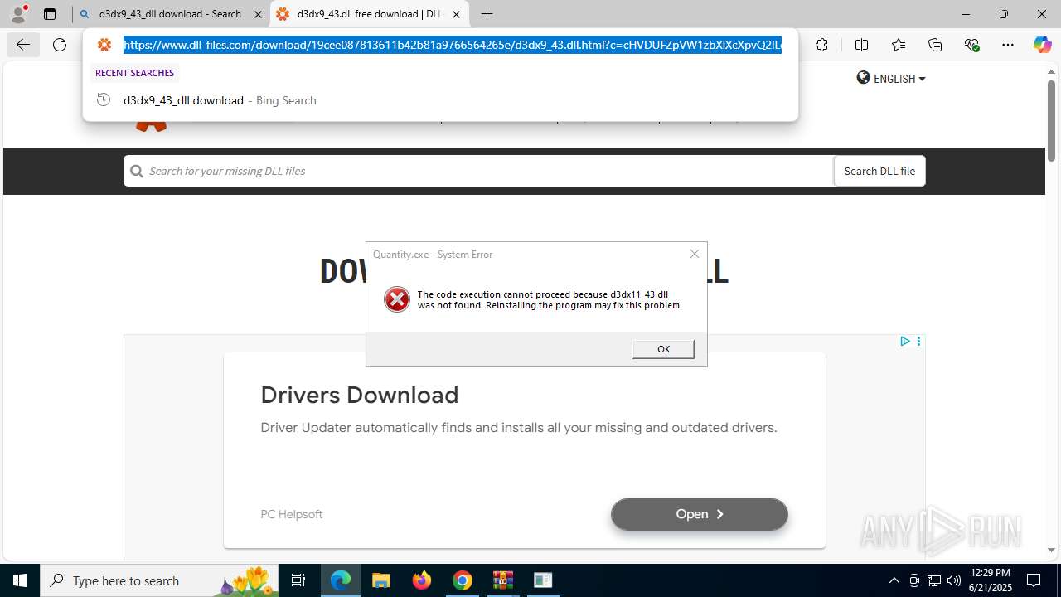Open browser Extensions icon

click(x=821, y=45)
